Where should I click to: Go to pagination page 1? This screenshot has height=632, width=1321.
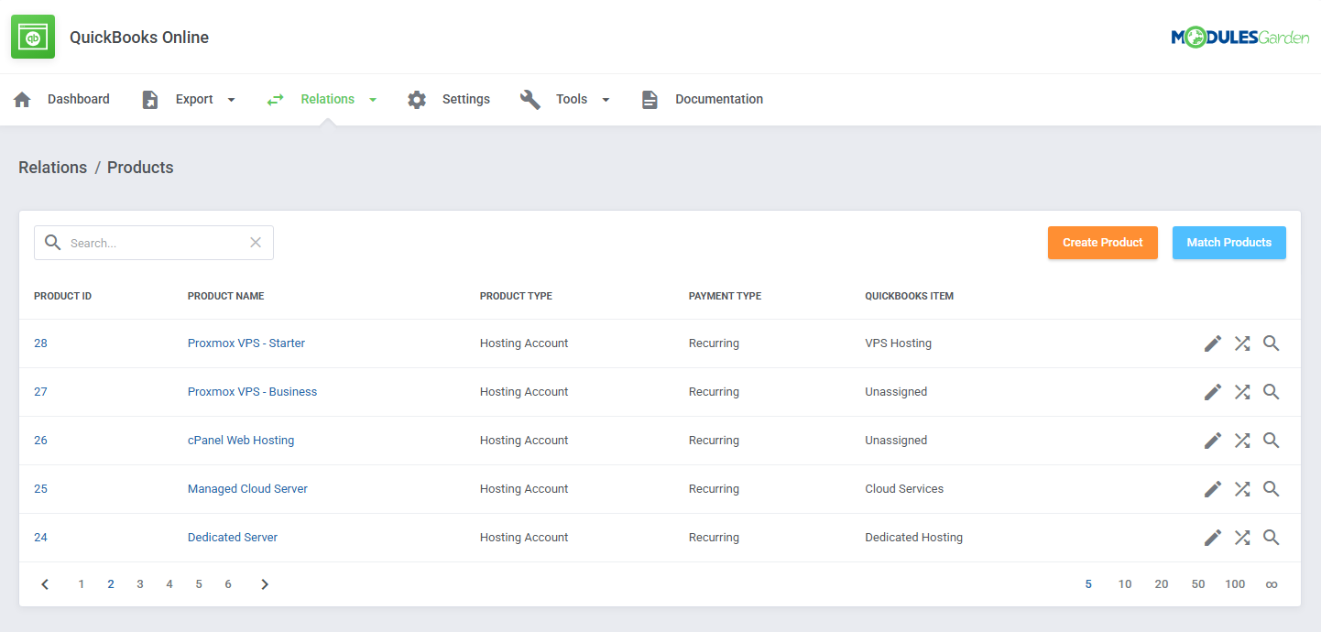tap(82, 584)
